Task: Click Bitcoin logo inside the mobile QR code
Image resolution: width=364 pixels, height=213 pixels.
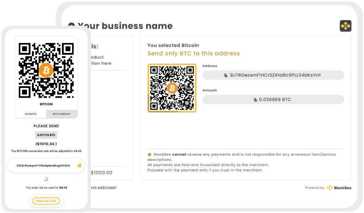Action: point(46,71)
